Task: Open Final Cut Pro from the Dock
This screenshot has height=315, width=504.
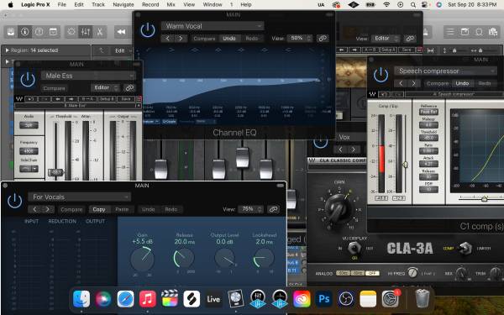Action: tap(170, 299)
